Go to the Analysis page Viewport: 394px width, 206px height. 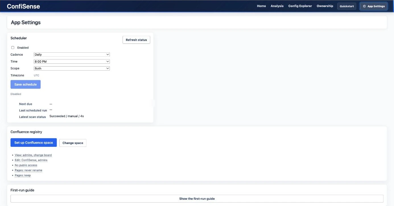(277, 6)
